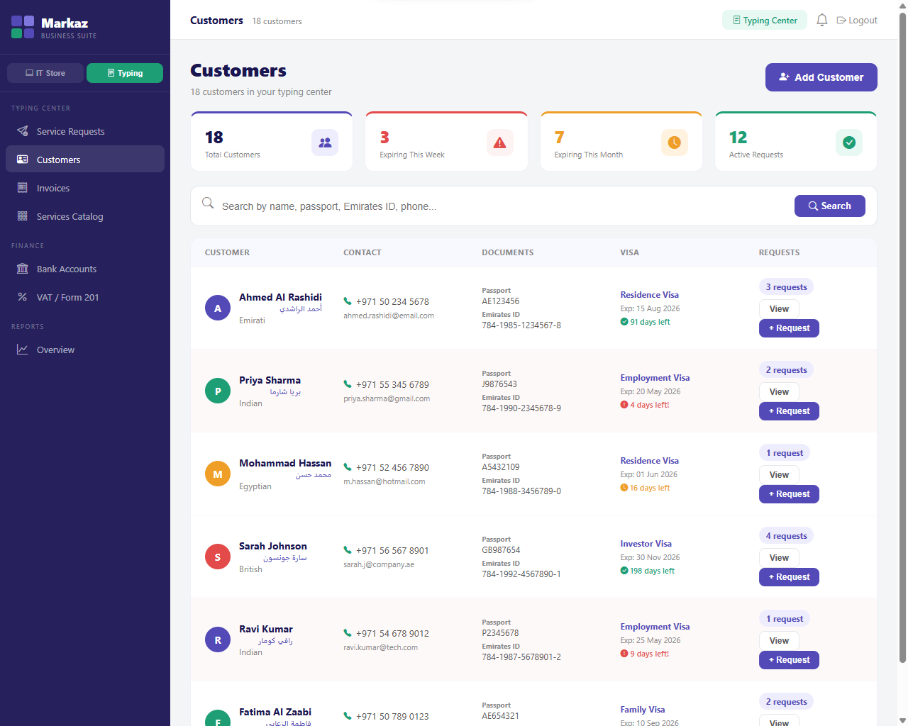The width and height of the screenshot is (908, 726).
Task: Click the magnifier icon in search field
Action: pyautogui.click(x=208, y=203)
